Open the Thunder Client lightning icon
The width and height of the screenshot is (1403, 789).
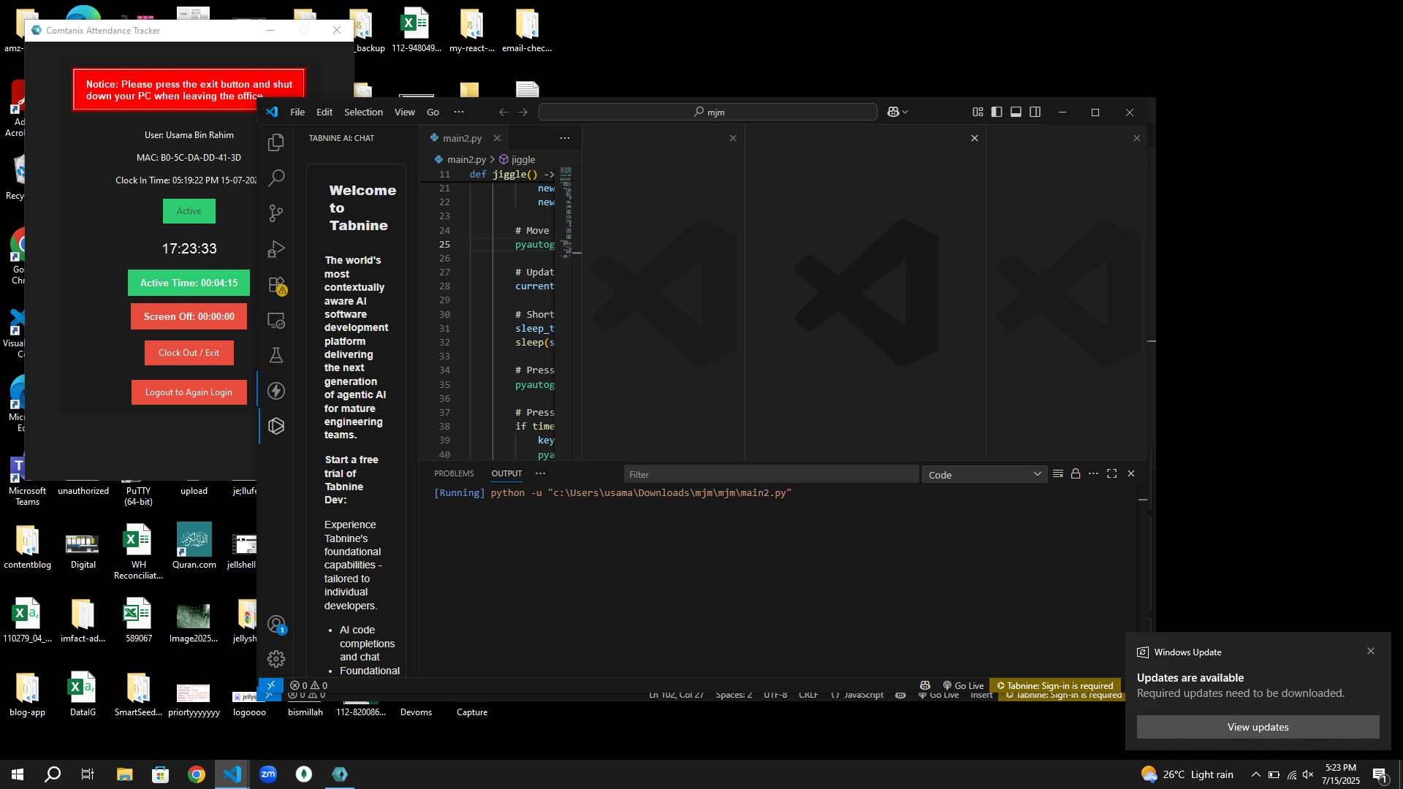click(276, 391)
